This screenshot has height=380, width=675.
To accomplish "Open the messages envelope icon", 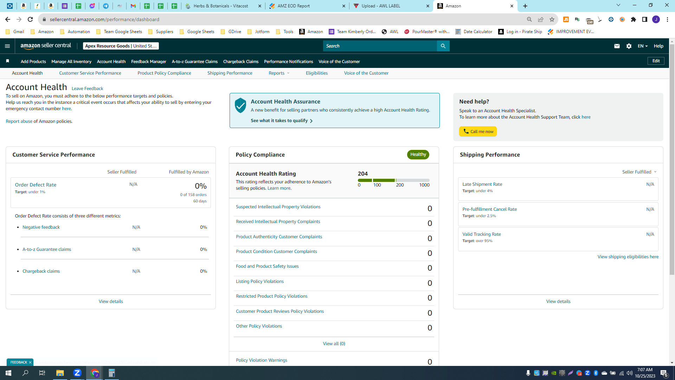I will click(617, 46).
